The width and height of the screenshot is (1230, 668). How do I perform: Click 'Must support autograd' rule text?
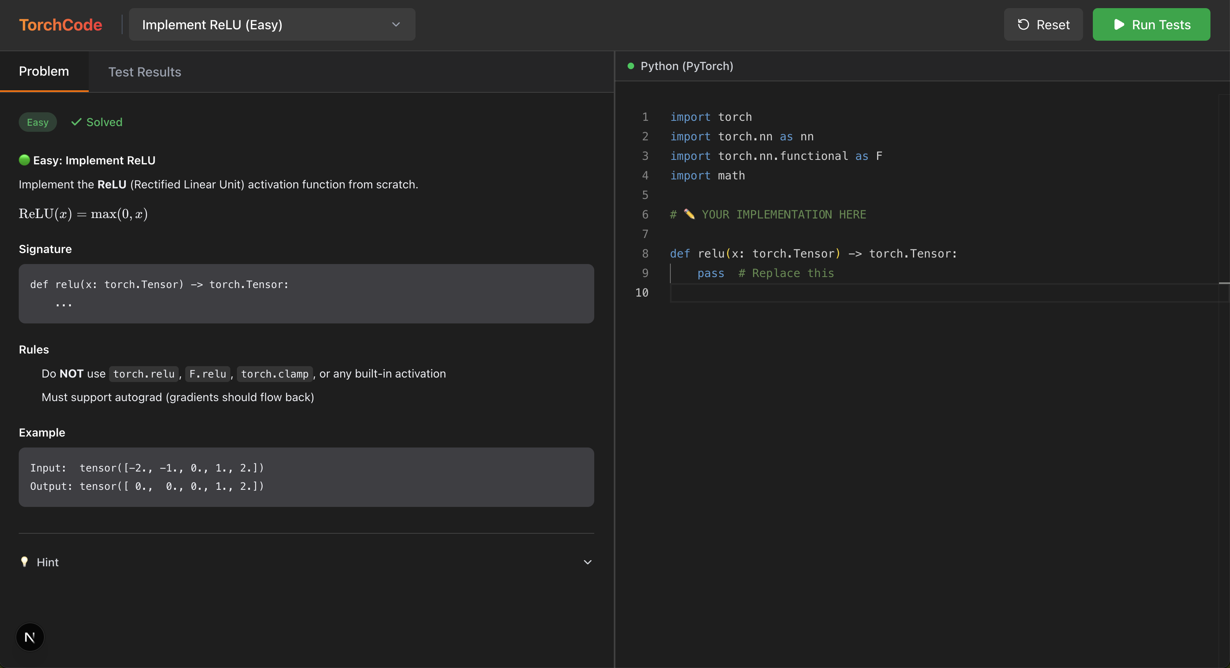[x=177, y=397]
